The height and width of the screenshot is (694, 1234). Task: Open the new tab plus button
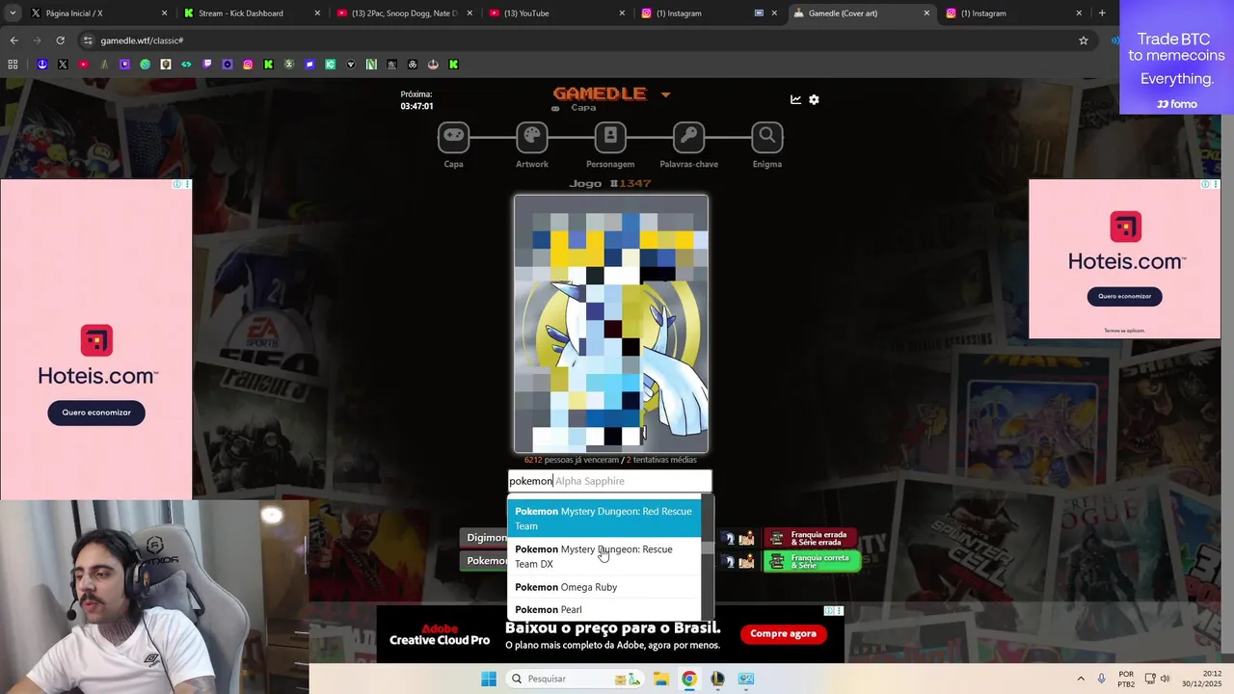pyautogui.click(x=1102, y=13)
